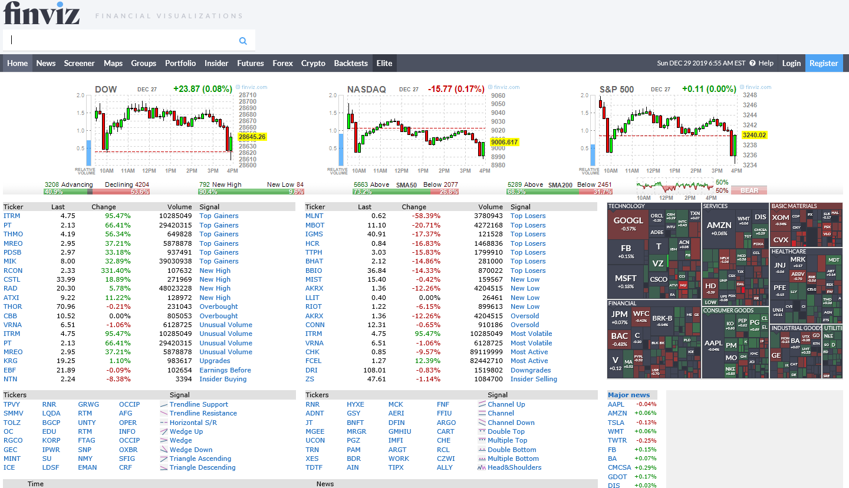Viewport: 849px width, 488px height.
Task: Open ticker CHK in Most Active row
Action: [312, 352]
